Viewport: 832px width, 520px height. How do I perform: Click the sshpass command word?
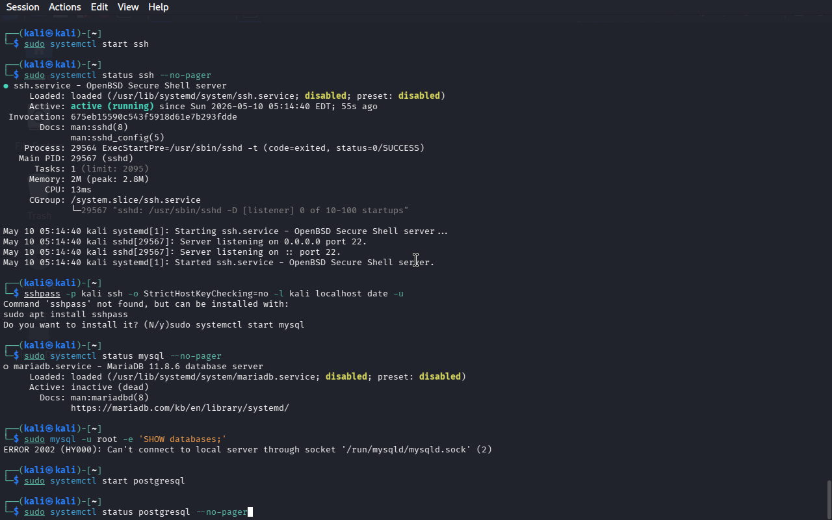click(x=42, y=294)
